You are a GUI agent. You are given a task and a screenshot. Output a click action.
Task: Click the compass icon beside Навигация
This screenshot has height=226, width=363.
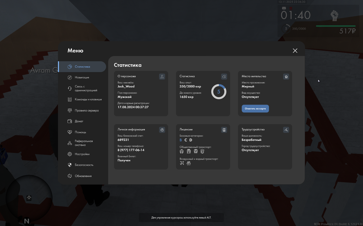[x=70, y=77]
